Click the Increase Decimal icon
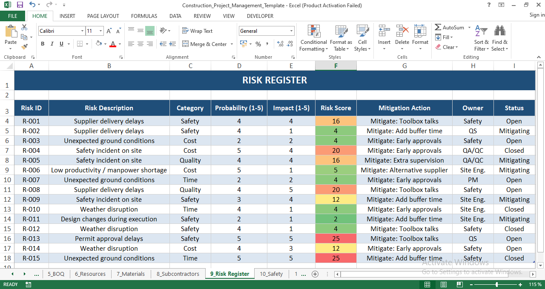The width and height of the screenshot is (545, 289). (280, 44)
